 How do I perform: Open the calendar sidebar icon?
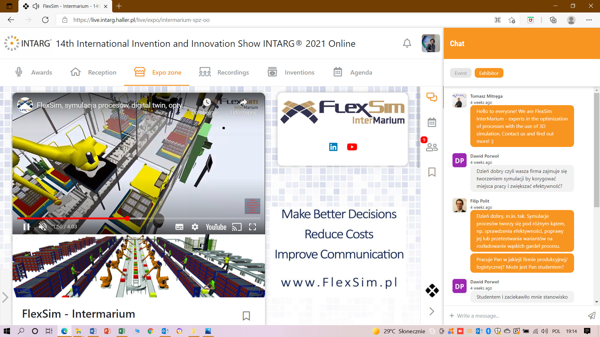click(432, 122)
